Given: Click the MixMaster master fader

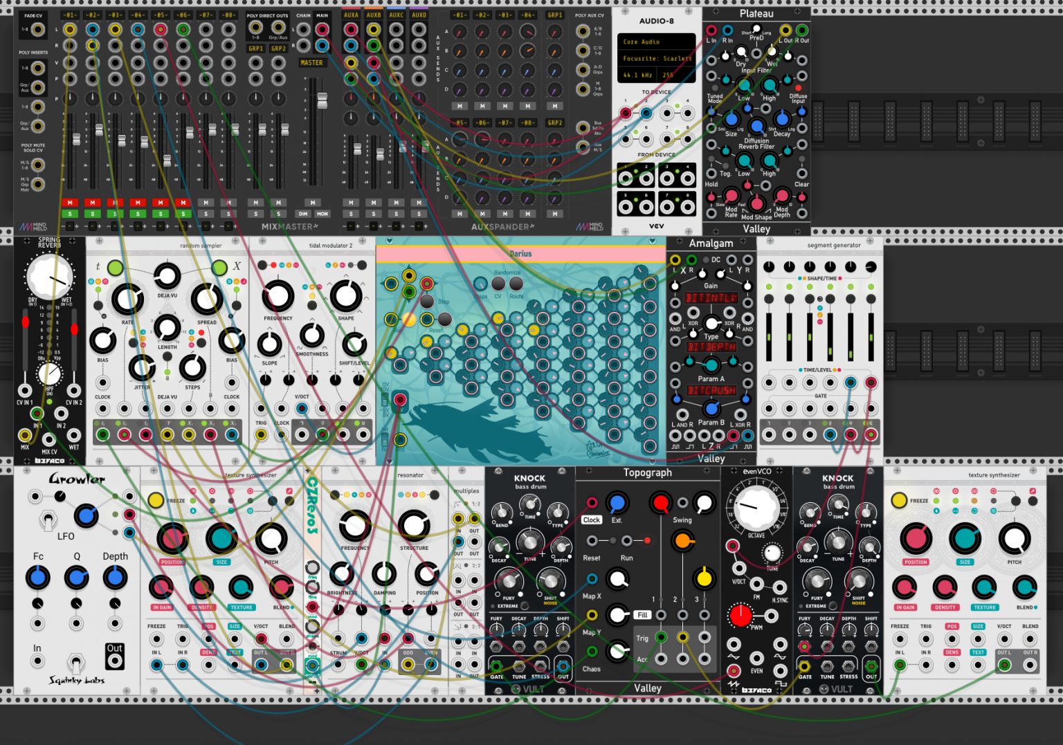Looking at the screenshot, I should (x=322, y=100).
